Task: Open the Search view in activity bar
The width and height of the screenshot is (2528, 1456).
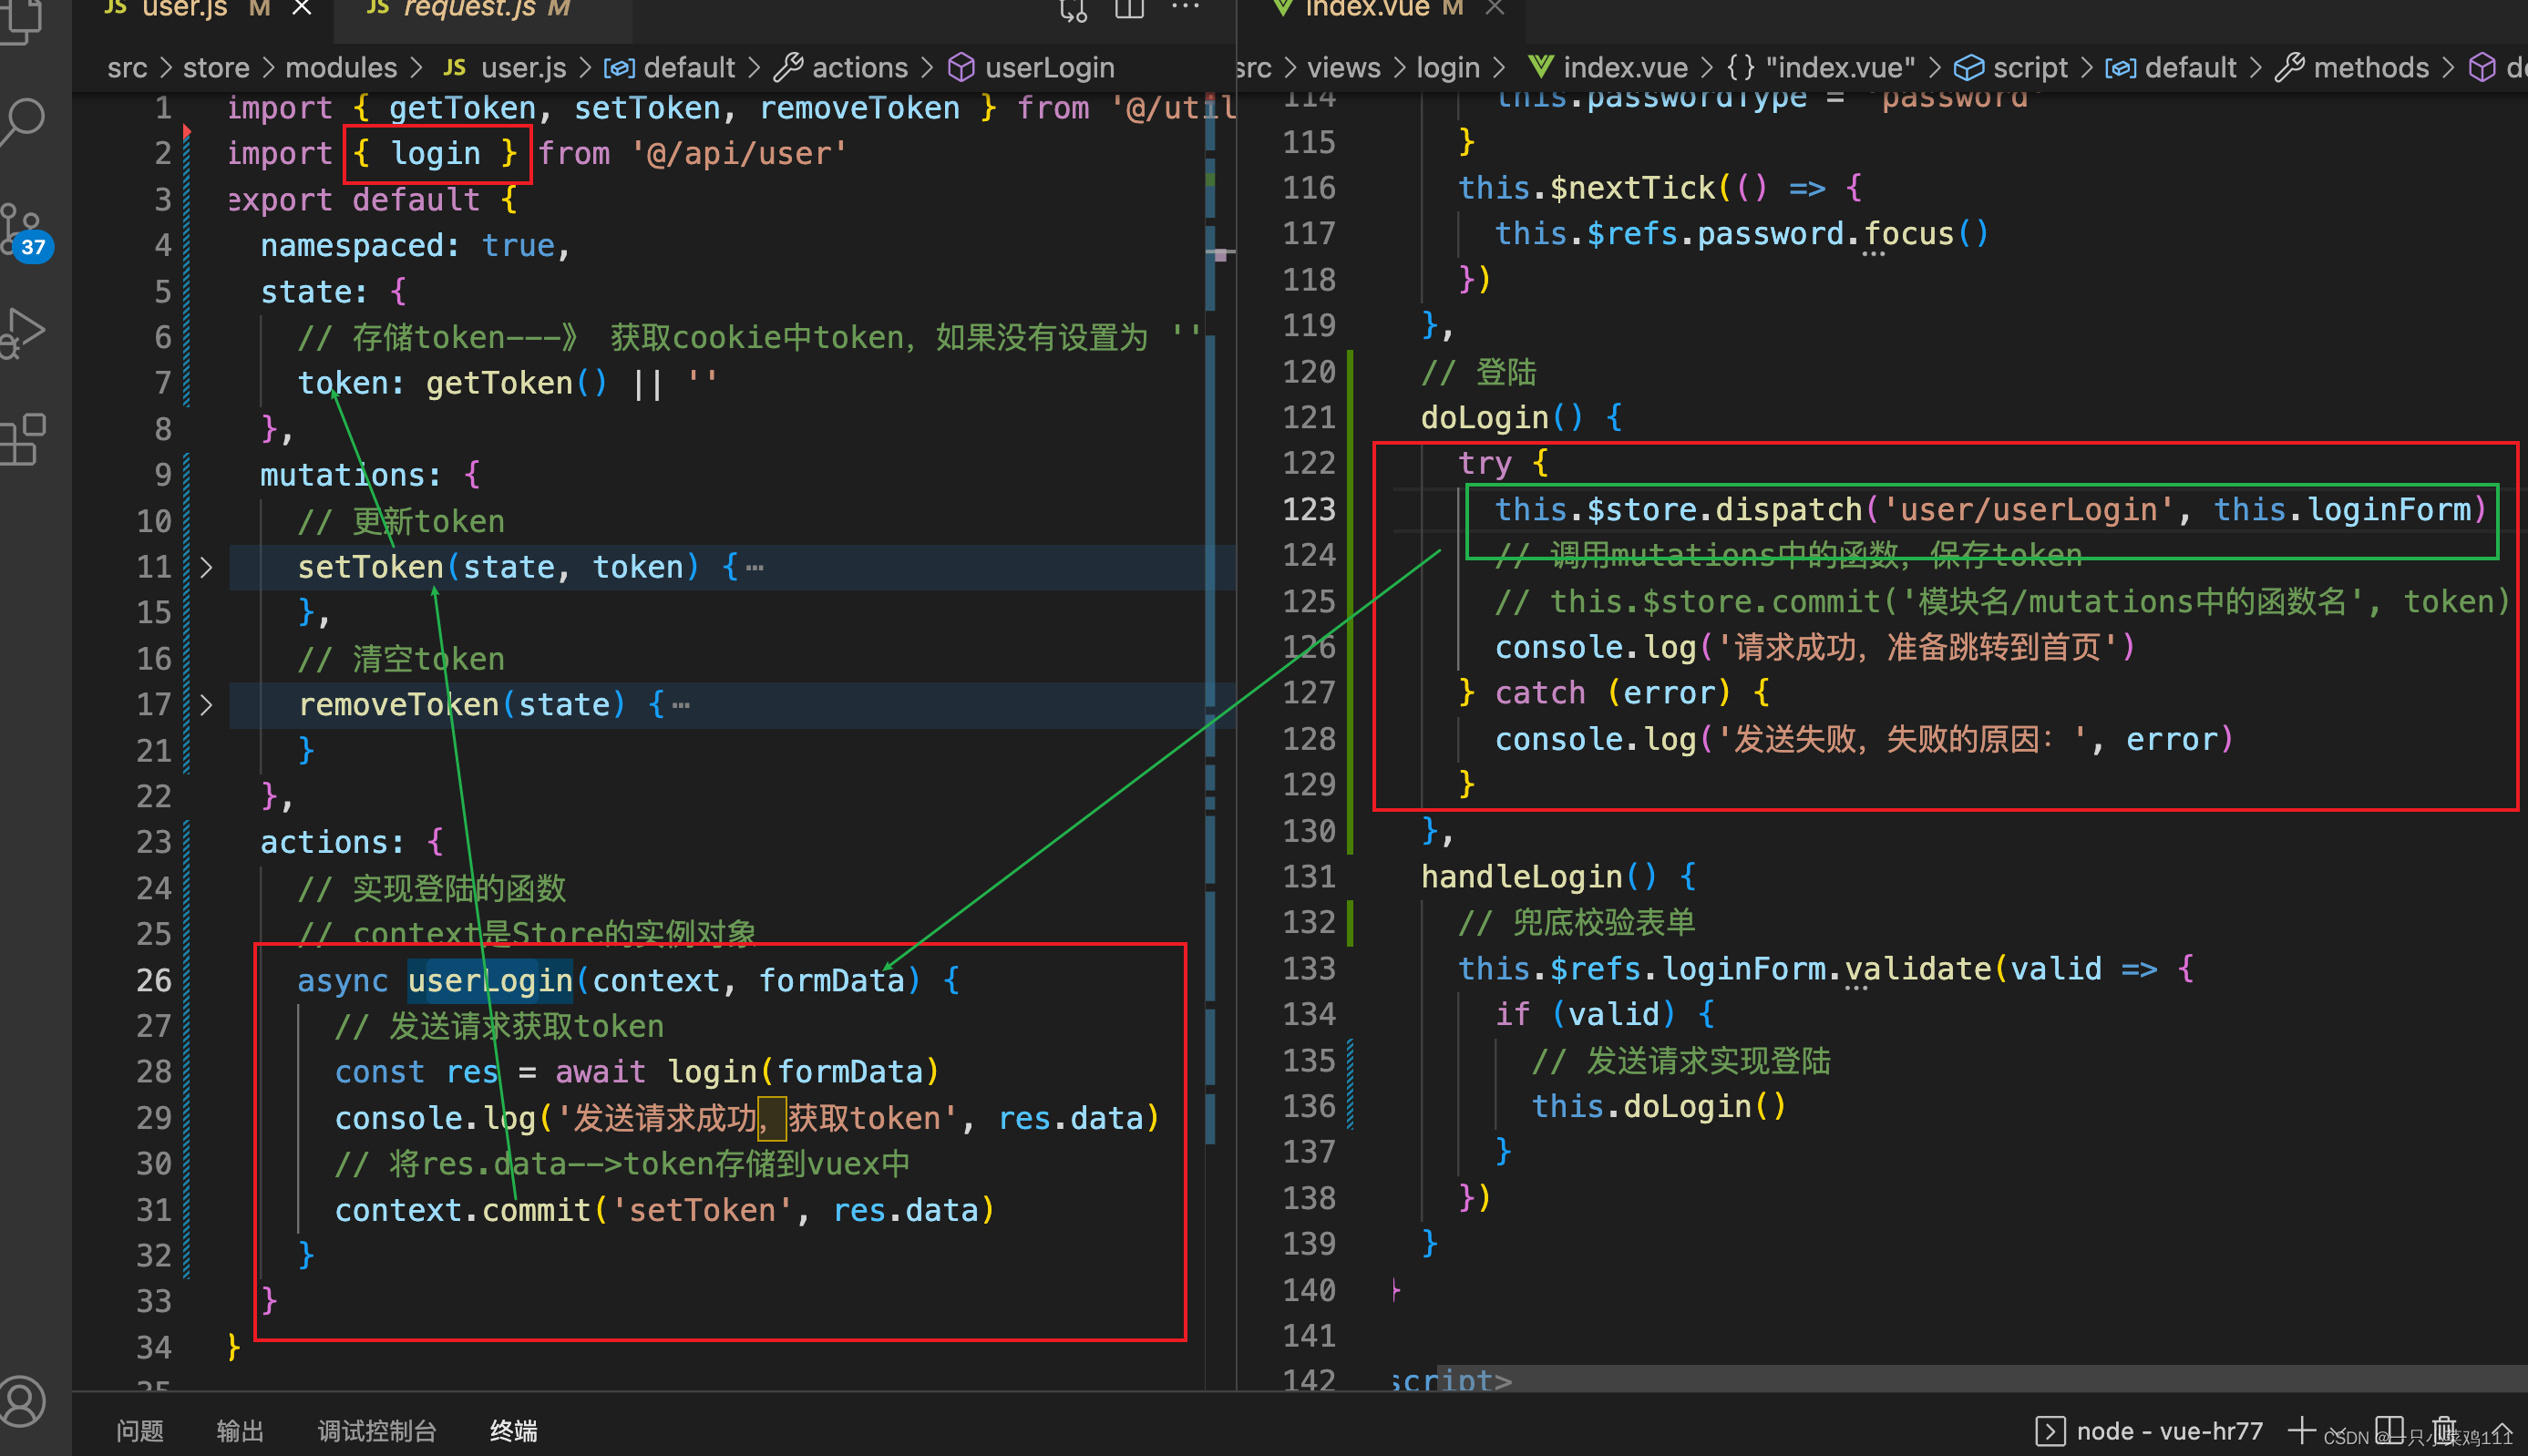Action: tap(24, 120)
